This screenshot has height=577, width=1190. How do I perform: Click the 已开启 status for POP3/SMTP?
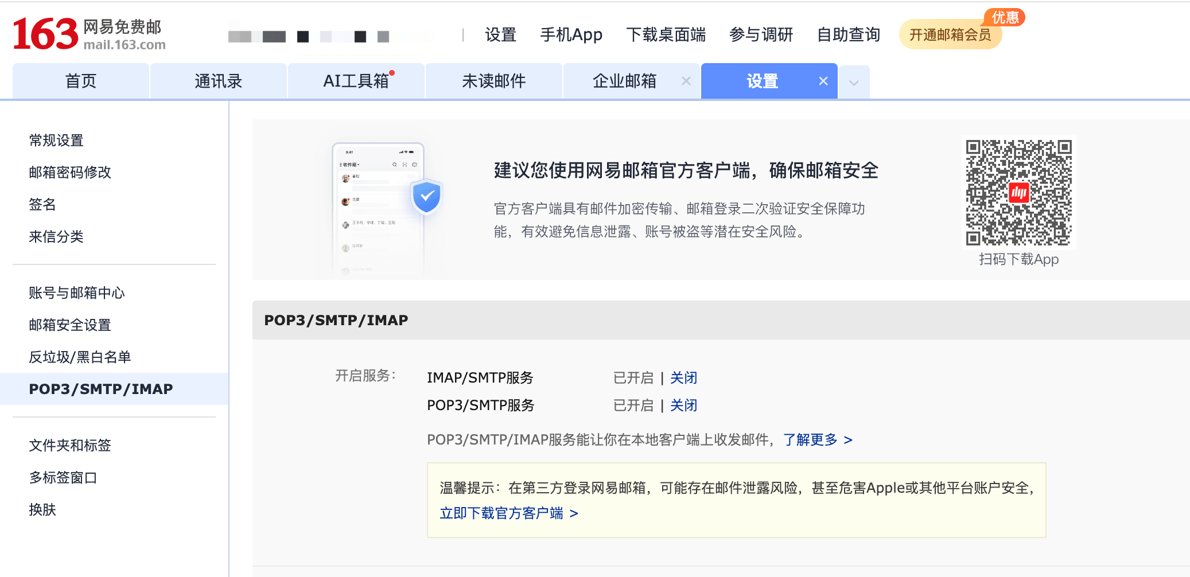633,406
